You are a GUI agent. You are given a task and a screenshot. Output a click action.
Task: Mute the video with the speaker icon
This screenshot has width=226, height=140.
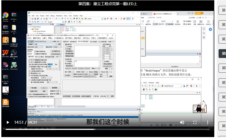tap(182, 122)
